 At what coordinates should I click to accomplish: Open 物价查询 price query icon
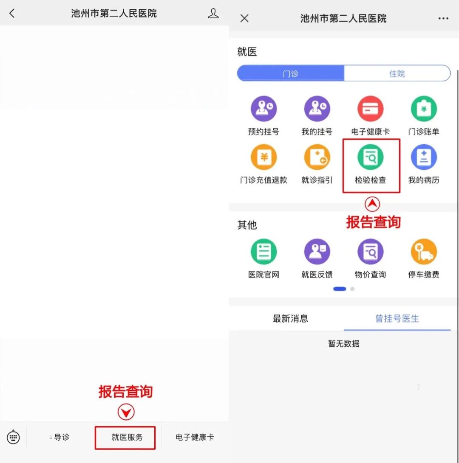[370, 252]
